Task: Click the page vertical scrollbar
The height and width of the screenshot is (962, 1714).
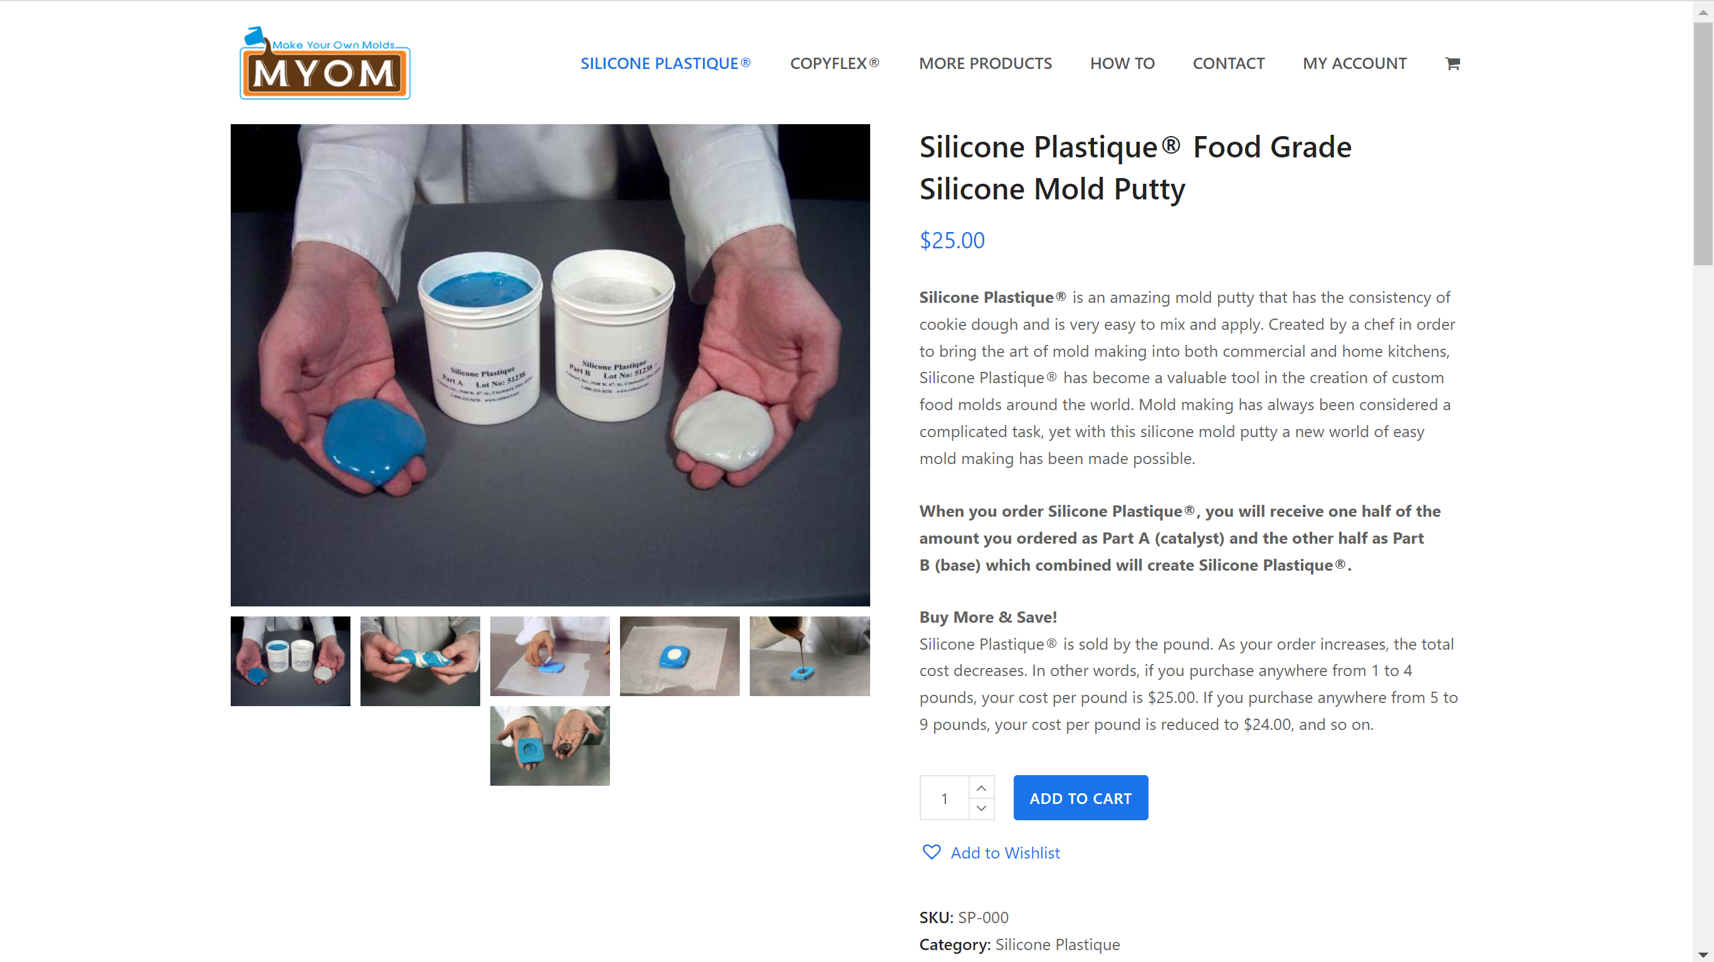Action: [x=1703, y=480]
